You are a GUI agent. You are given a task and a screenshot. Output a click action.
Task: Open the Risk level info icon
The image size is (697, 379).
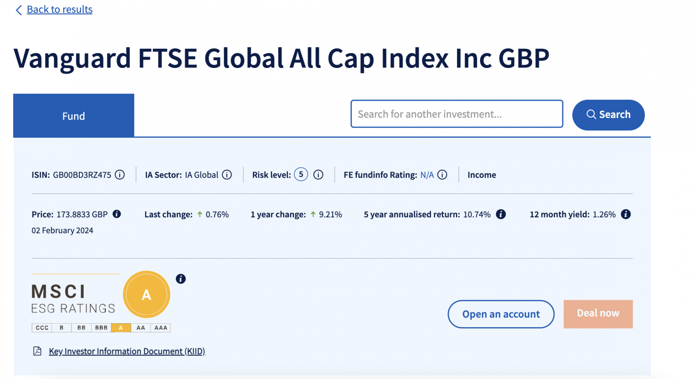[318, 175]
